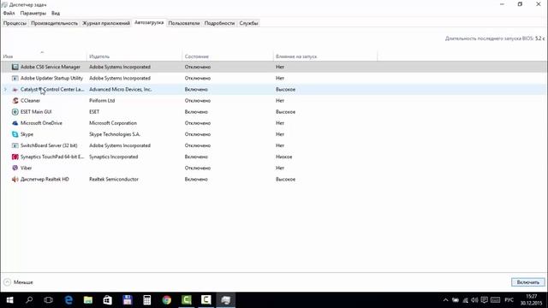Open the Windows Store taskbar icon
The width and height of the screenshot is (548, 308).
click(x=108, y=300)
